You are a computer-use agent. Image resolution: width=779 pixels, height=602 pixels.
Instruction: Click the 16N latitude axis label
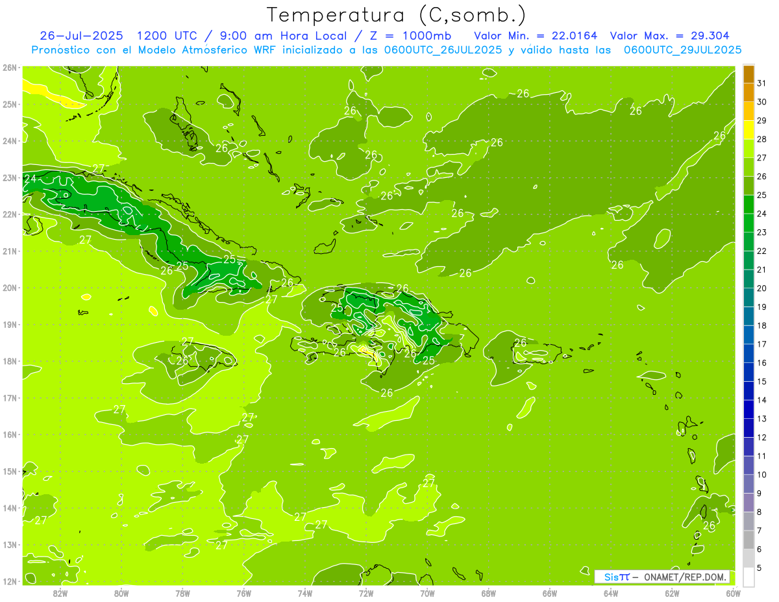tap(10, 434)
